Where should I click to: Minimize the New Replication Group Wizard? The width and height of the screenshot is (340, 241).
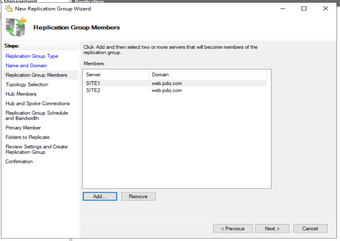[x=283, y=8]
